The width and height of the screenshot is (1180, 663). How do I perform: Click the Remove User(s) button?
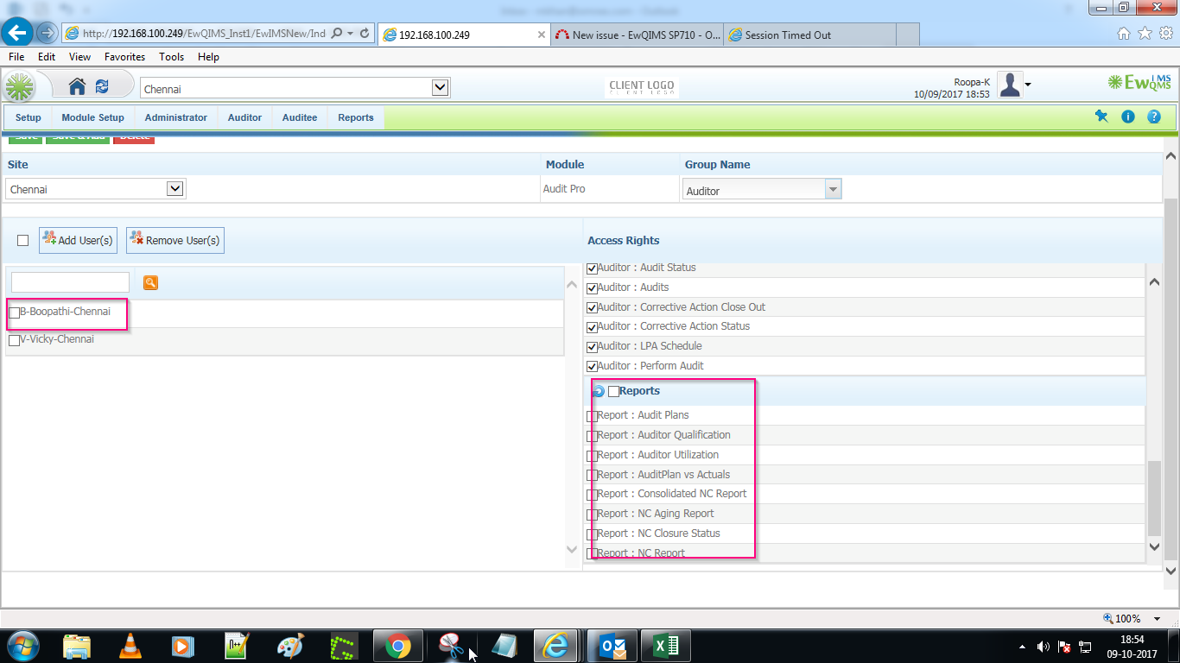point(175,240)
